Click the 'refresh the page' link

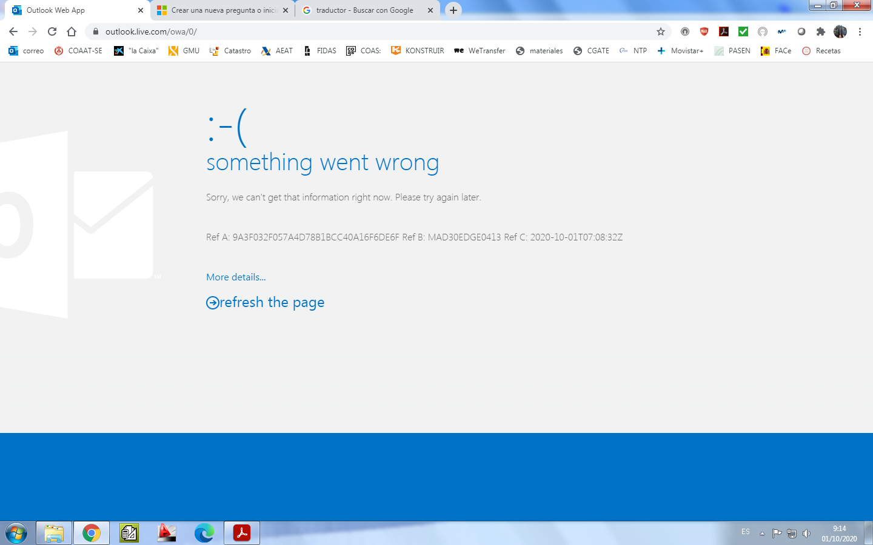(x=266, y=302)
